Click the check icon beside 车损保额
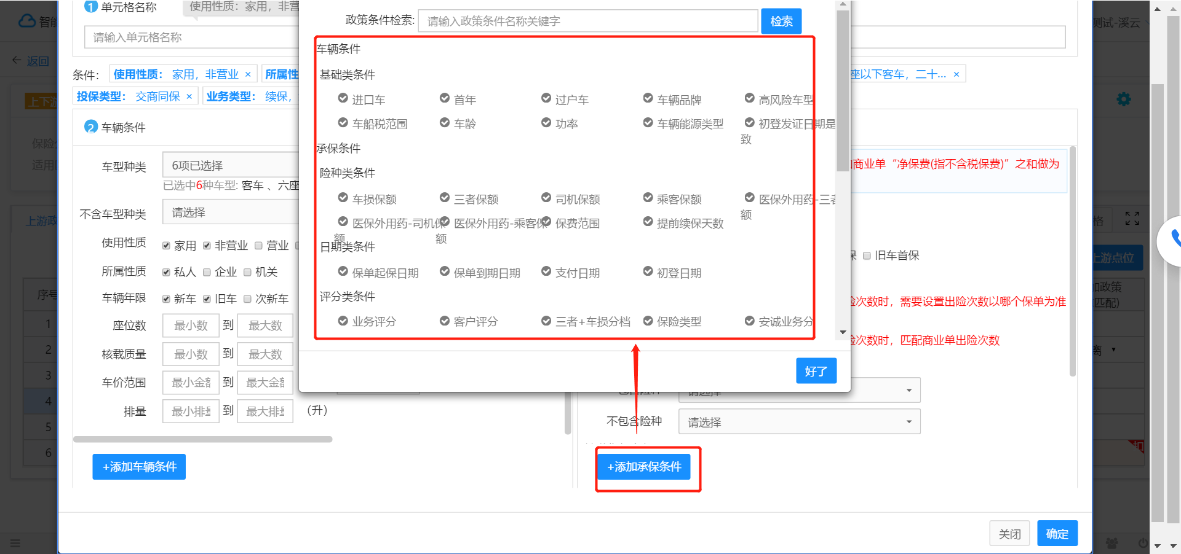 [343, 198]
